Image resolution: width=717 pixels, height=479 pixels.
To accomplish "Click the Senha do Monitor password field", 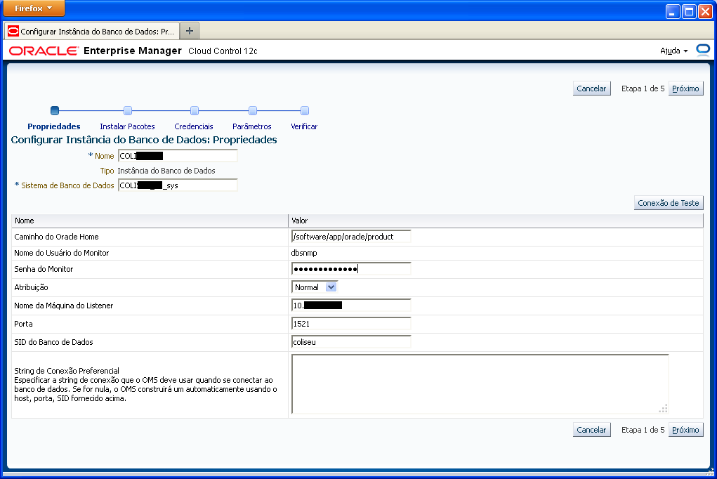I will pos(351,268).
